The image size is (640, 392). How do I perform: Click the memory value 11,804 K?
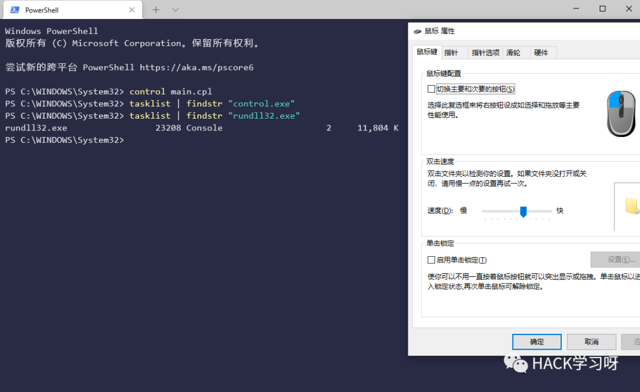(378, 128)
